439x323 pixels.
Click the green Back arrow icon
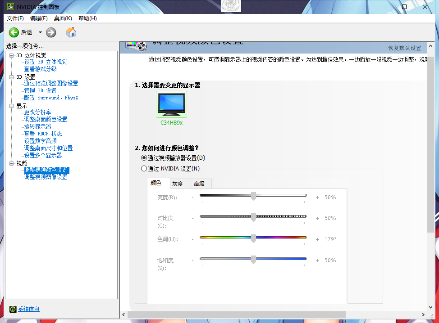[x=14, y=32]
